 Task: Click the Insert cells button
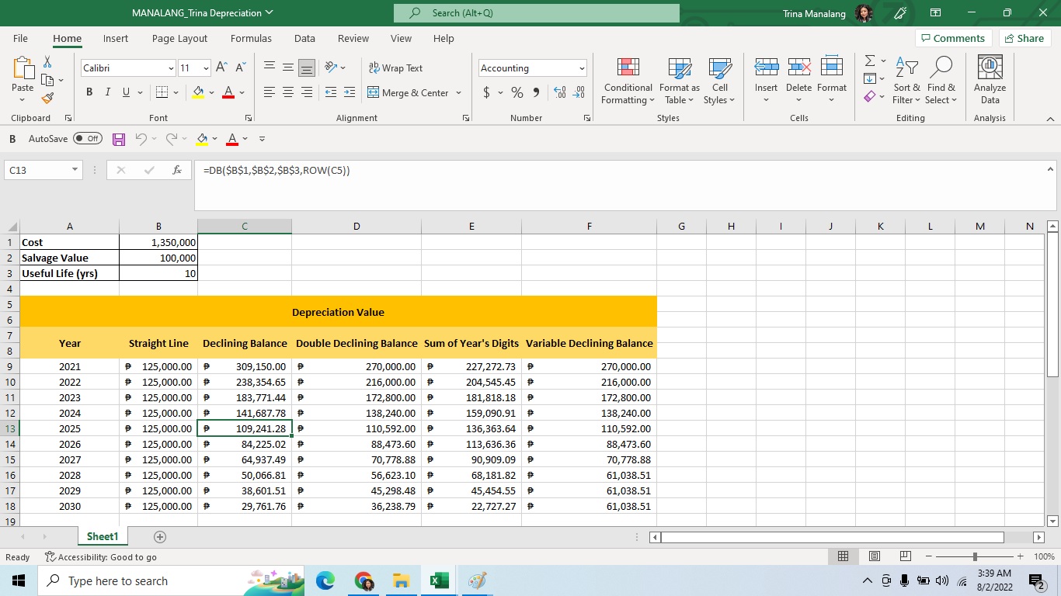coord(767,80)
